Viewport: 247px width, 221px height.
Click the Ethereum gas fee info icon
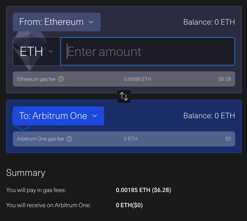tap(61, 80)
